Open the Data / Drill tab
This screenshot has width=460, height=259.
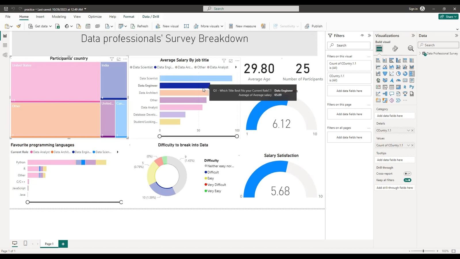[151, 17]
